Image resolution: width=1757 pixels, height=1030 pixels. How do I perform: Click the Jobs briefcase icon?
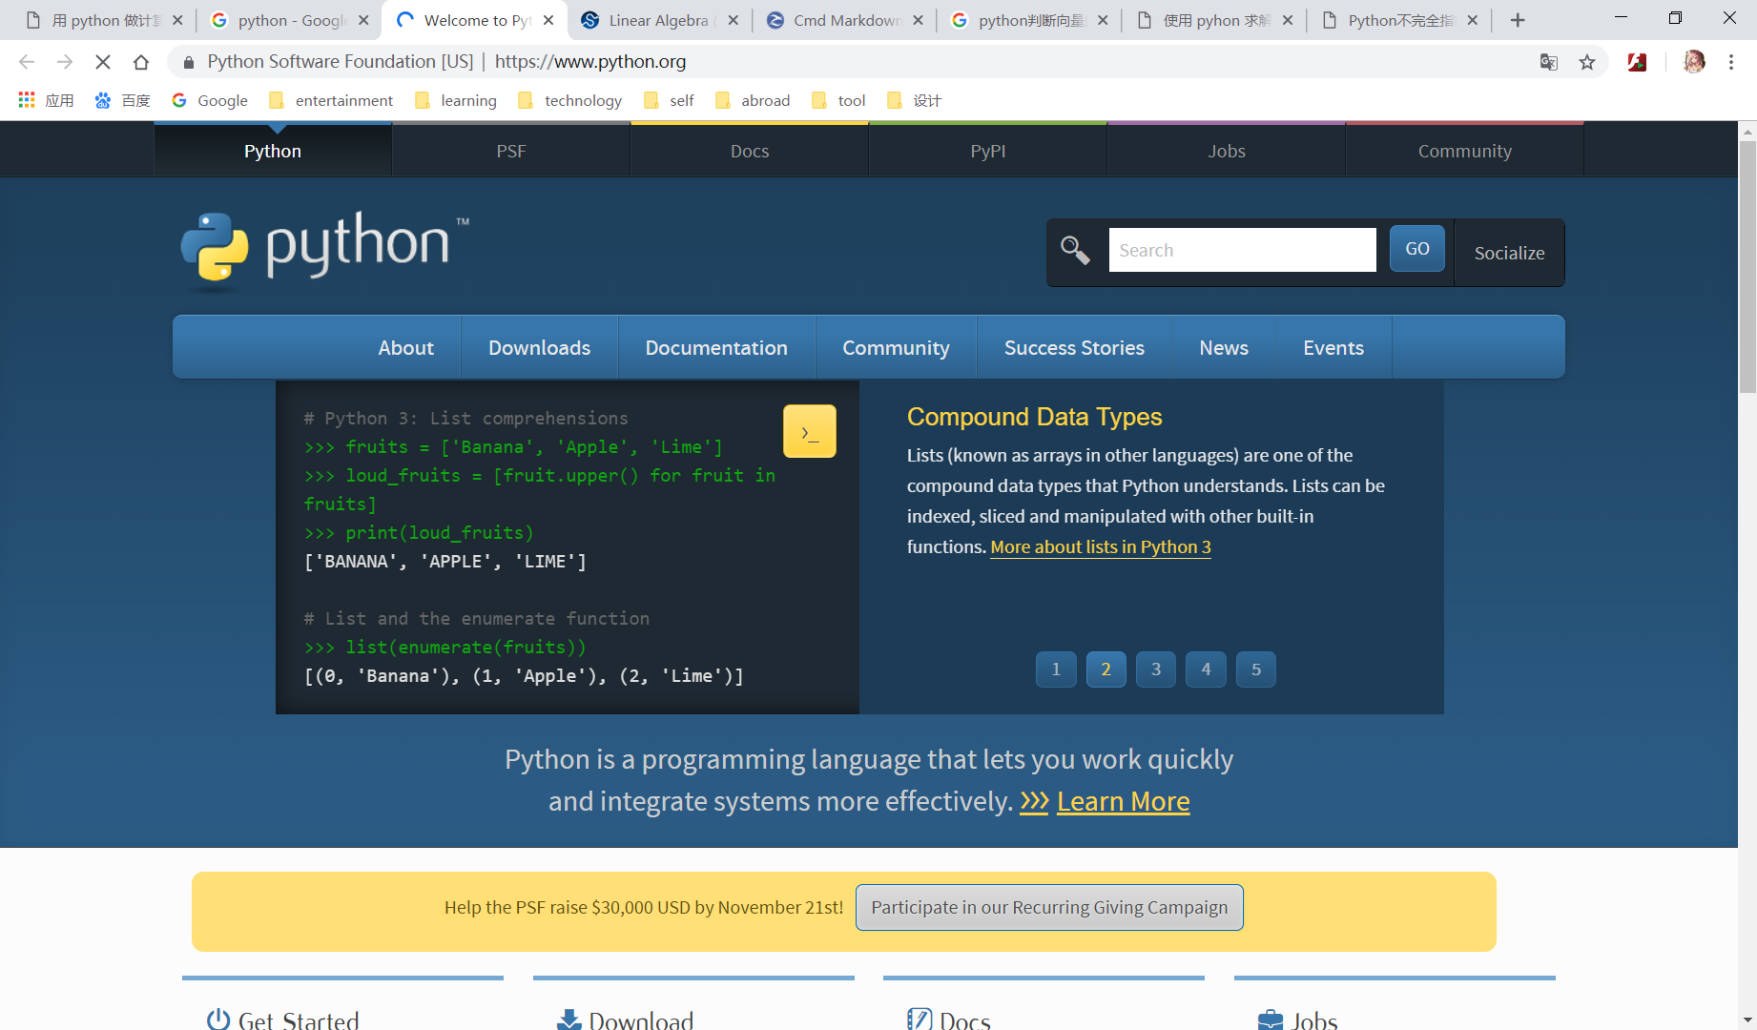(x=1270, y=1019)
